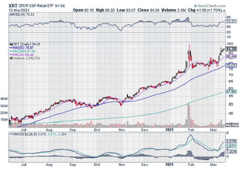241x169 pixels.
Task: Select the 73.31 RSI value tag on right axis
Action: 231,21
